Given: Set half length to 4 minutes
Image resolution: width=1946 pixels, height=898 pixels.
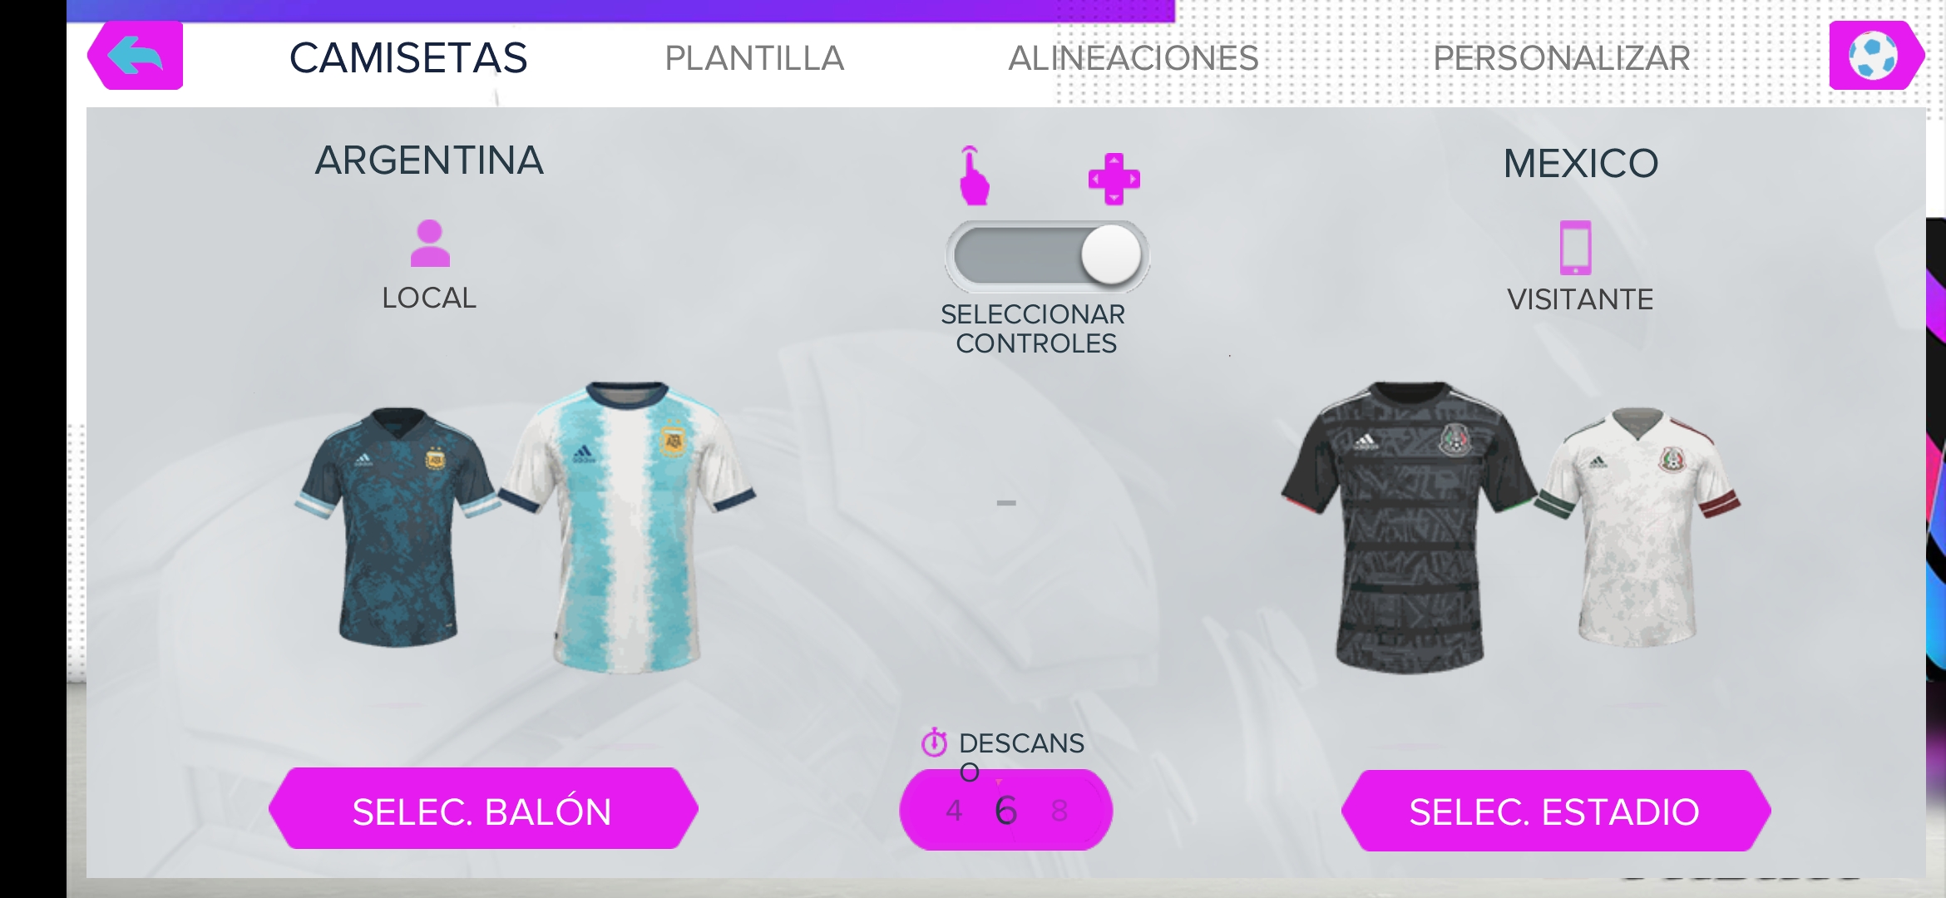Looking at the screenshot, I should tap(954, 811).
